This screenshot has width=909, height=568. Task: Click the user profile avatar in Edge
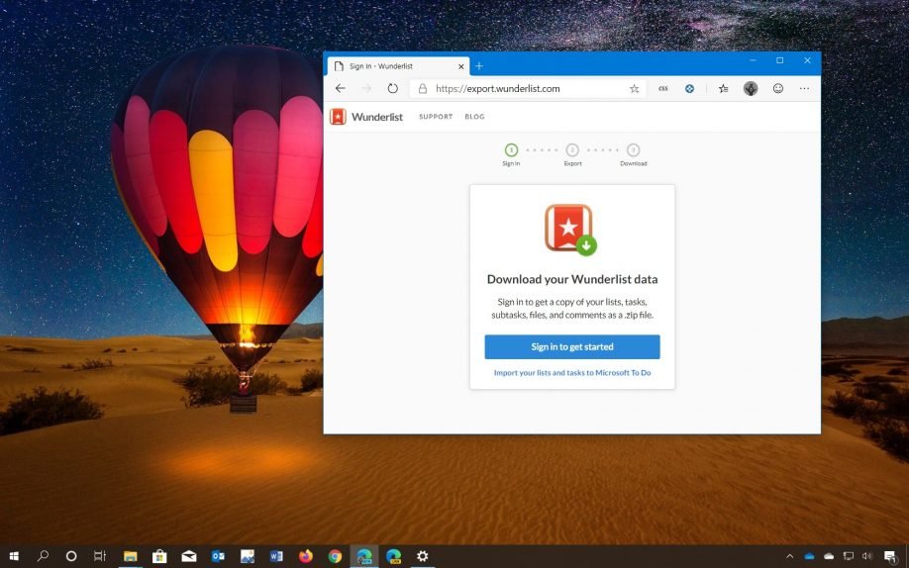[751, 88]
